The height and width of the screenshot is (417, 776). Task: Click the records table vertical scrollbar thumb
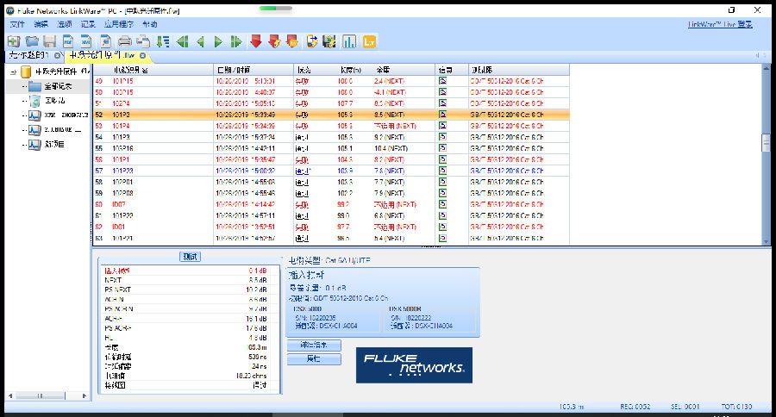pyautogui.click(x=766, y=142)
